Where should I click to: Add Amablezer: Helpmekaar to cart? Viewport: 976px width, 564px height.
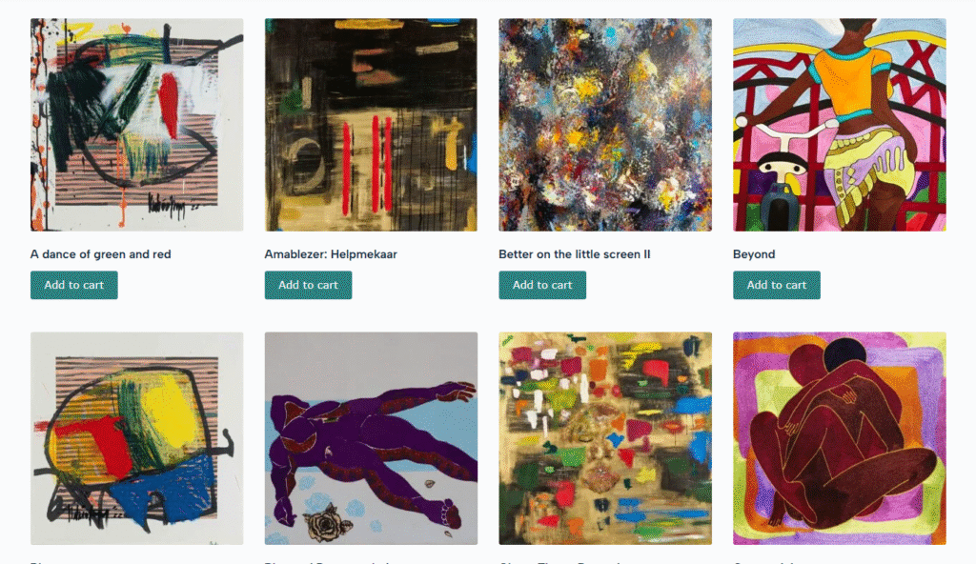point(308,285)
